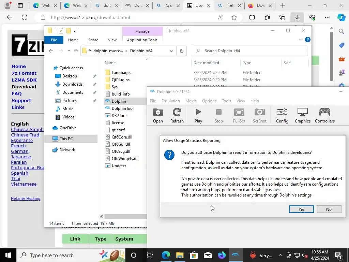Select the DolphinTool file
349x262 pixels.
click(x=123, y=108)
